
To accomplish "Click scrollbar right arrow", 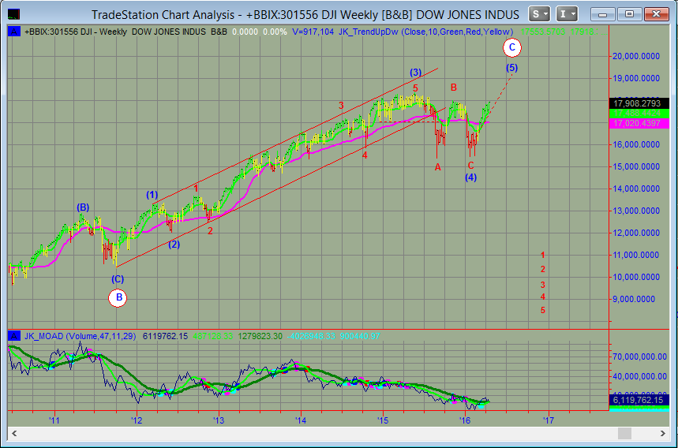I will pyautogui.click(x=662, y=433).
